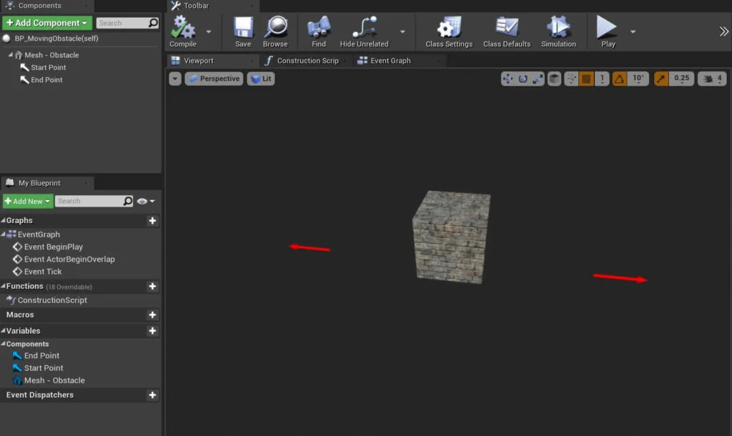Switch to the Construction Script tab
The height and width of the screenshot is (436, 732).
click(307, 61)
